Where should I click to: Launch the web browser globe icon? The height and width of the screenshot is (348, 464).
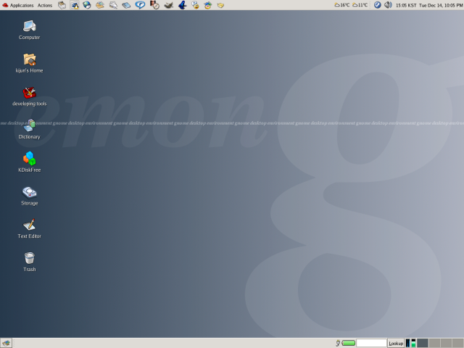point(87,5)
